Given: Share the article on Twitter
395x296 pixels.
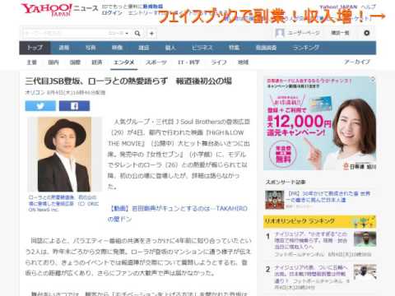Looking at the screenshot, I should click(40, 106).
